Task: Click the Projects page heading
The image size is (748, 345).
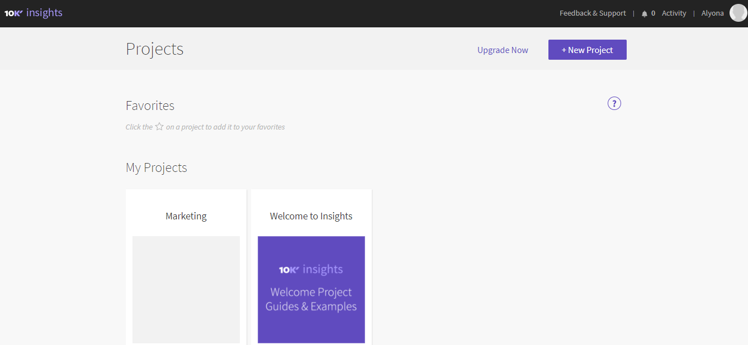Action: tap(155, 49)
